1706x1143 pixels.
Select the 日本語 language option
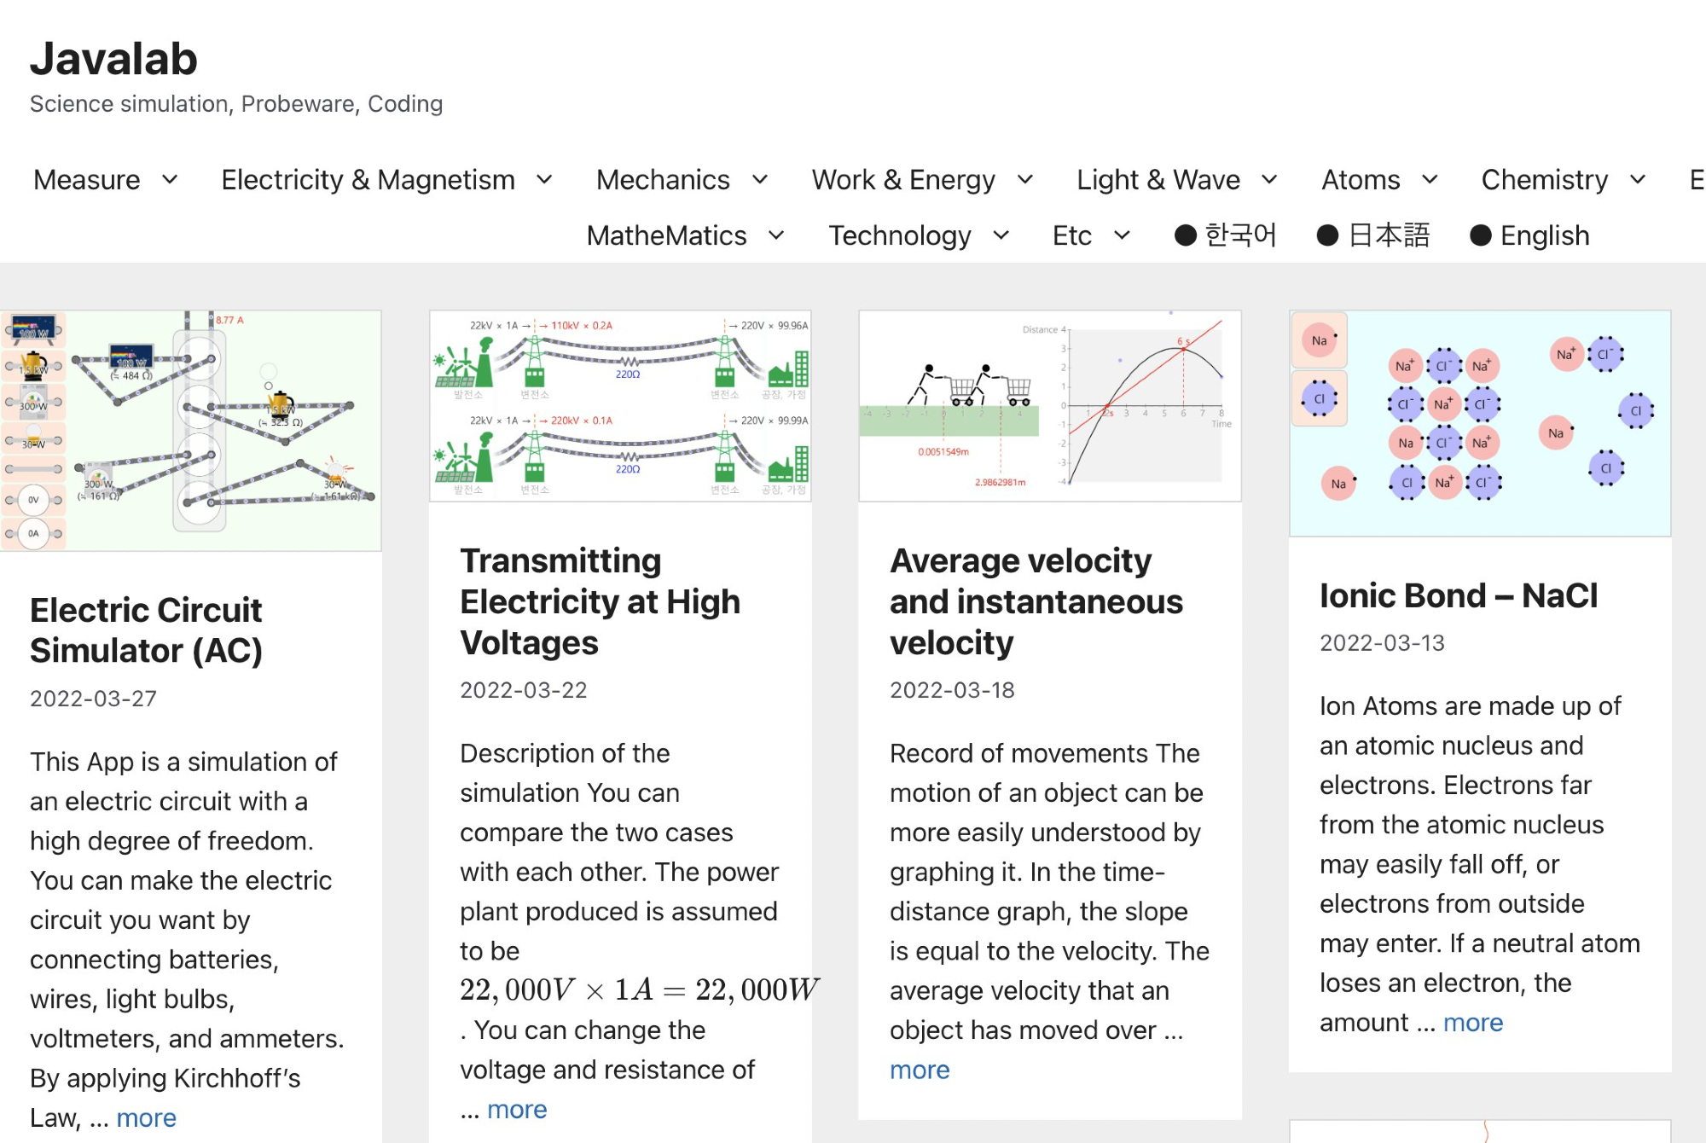pyautogui.click(x=1373, y=235)
